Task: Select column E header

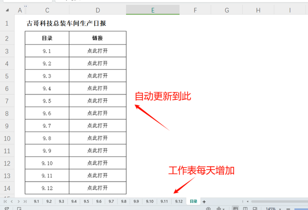Action: click(x=153, y=10)
